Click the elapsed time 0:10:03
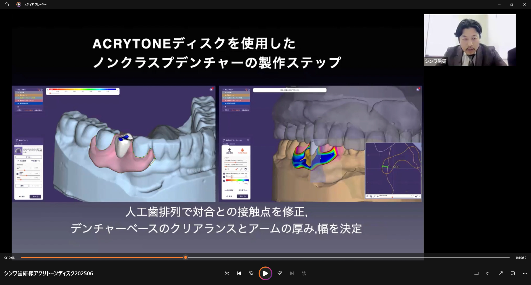Image resolution: width=531 pixels, height=285 pixels. (10, 258)
